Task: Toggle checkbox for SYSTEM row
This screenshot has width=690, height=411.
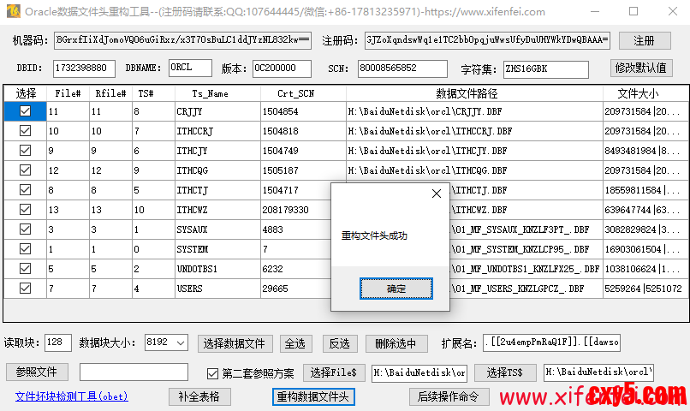Action: pyautogui.click(x=25, y=248)
